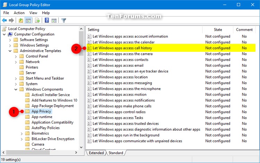Image resolution: width=260 pixels, height=163 pixels.
Task: Click the App Privacy folder icon
Action: (27, 111)
